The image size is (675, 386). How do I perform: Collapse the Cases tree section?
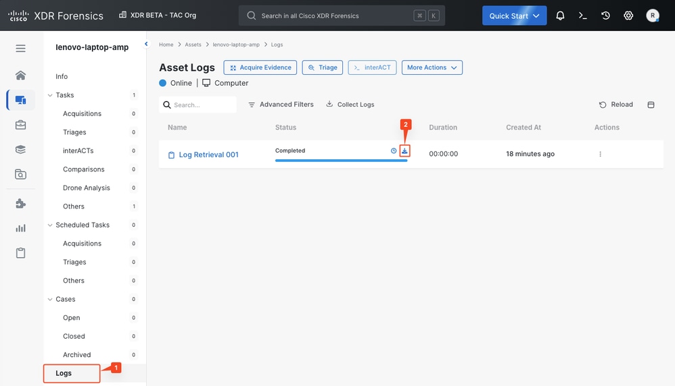(50, 299)
